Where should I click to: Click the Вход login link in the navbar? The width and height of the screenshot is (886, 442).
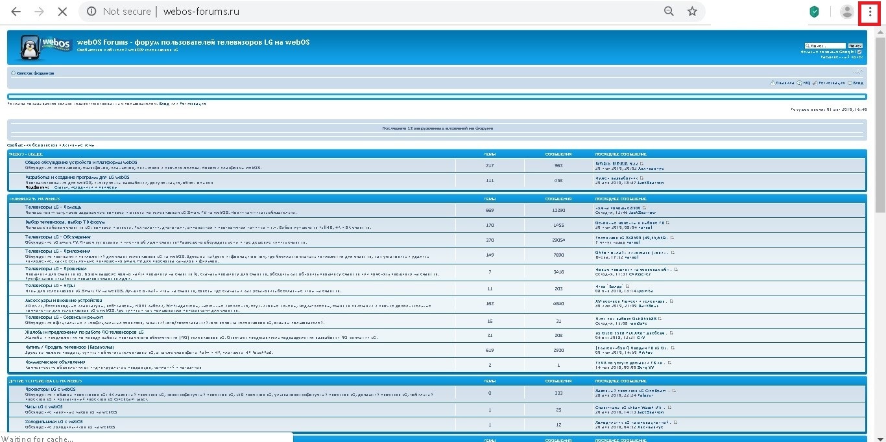tap(857, 83)
